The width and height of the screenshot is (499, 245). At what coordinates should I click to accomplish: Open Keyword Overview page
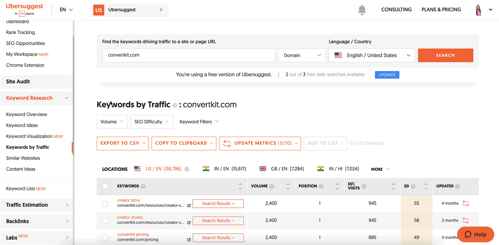[x=27, y=114]
